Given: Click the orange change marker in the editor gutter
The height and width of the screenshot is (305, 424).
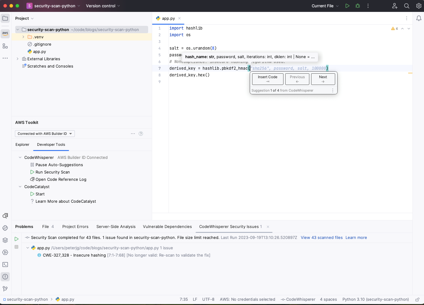Looking at the screenshot, I should coord(411,73).
